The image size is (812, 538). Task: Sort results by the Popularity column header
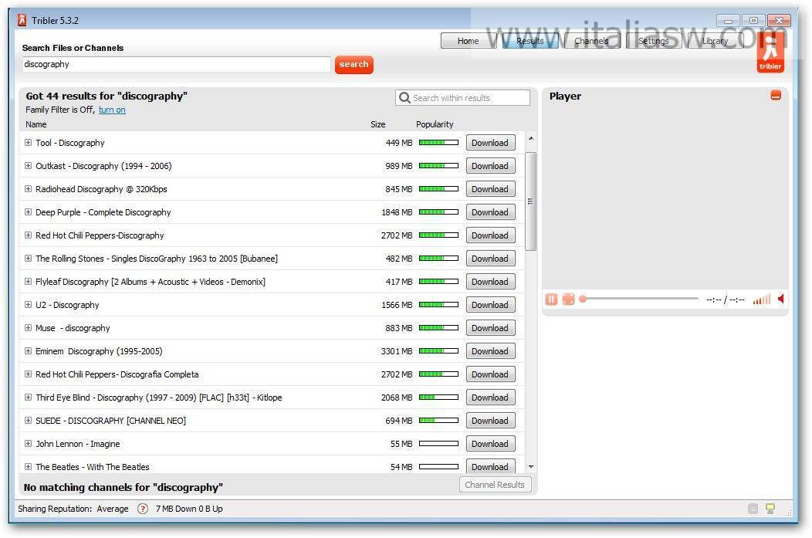pos(435,124)
